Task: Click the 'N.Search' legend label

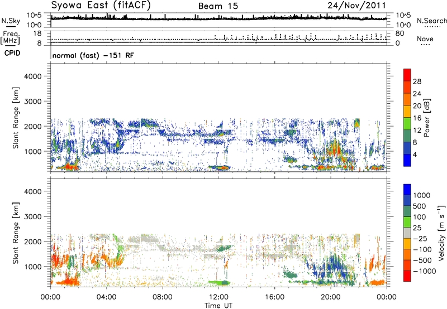Action: point(431,21)
